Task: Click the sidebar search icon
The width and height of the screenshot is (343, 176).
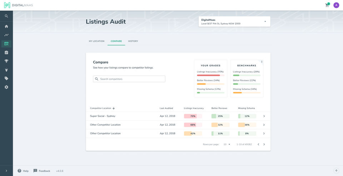Action: click(6, 16)
